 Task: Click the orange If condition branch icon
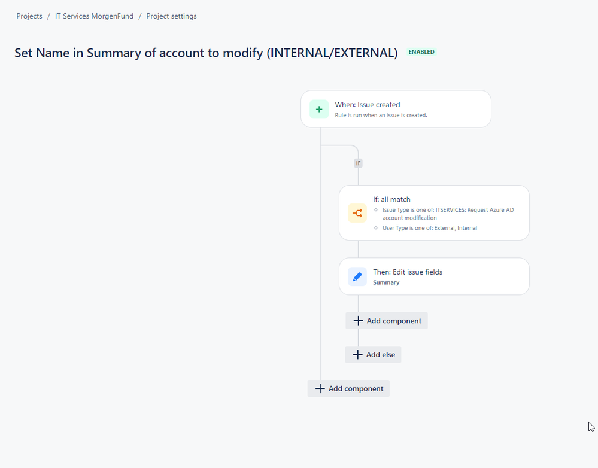[357, 213]
